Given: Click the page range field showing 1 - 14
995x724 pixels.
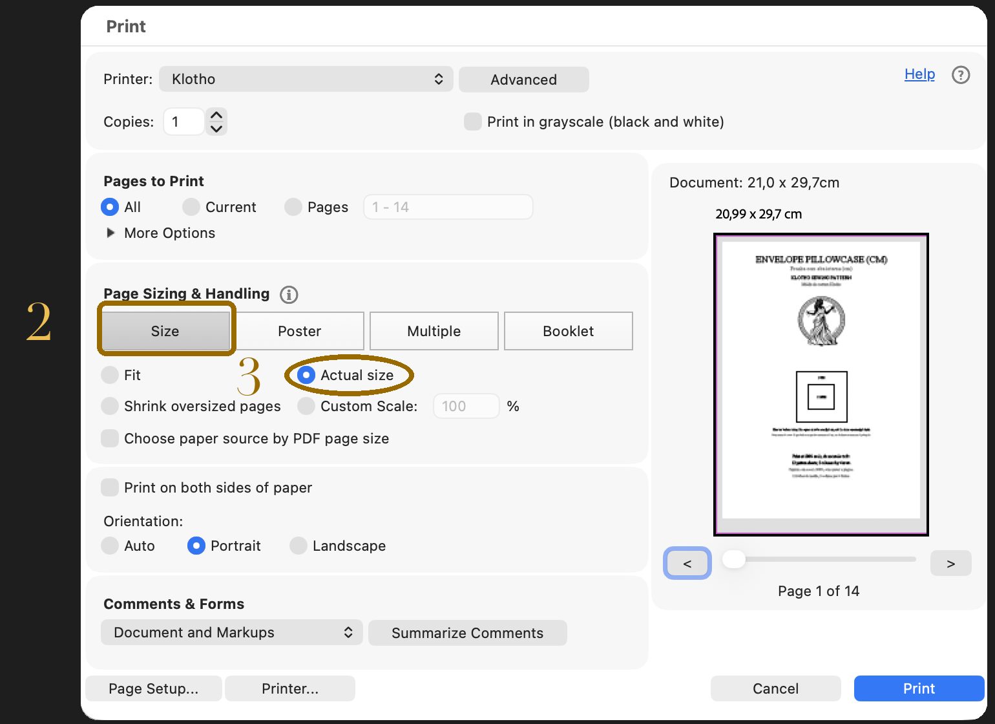Looking at the screenshot, I should 448,207.
